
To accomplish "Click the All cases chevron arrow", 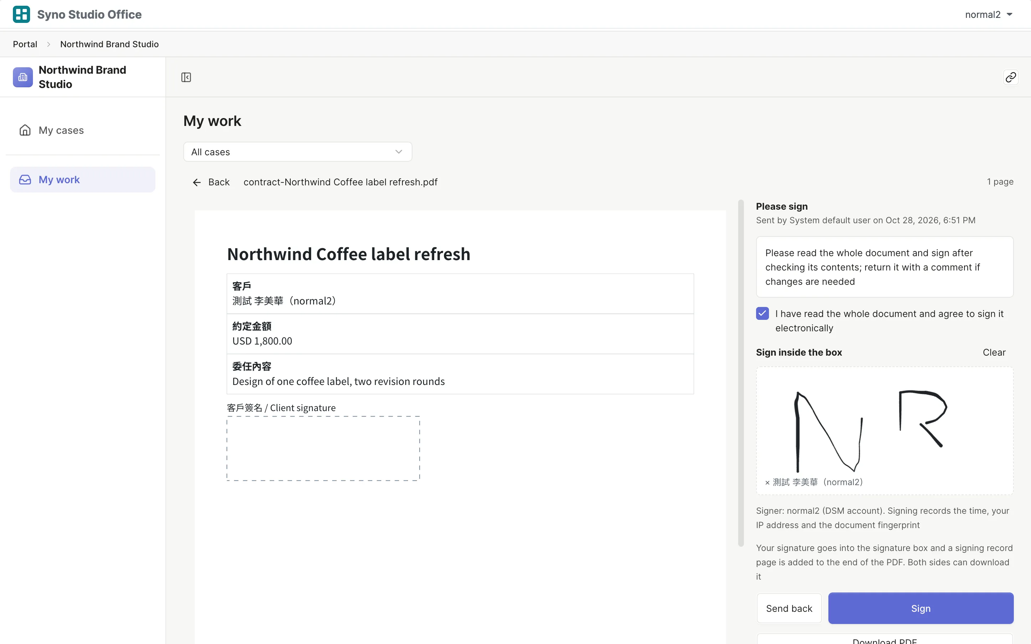I will pos(399,152).
